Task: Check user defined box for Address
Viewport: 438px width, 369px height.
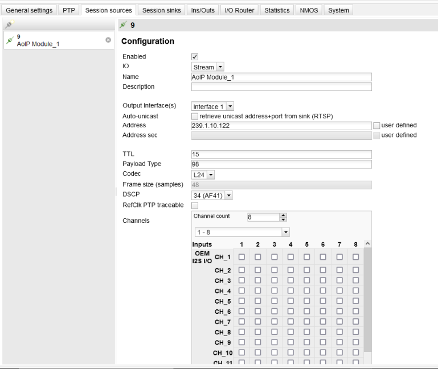Action: point(376,126)
